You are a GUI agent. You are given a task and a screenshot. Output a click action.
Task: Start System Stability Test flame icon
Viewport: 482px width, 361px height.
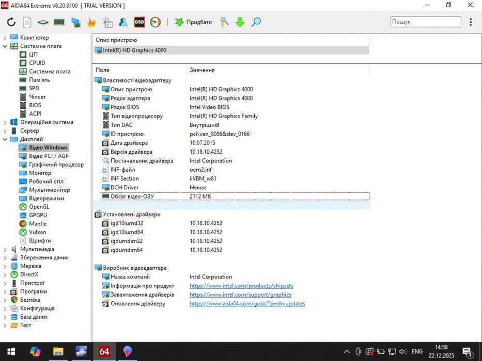point(91,22)
